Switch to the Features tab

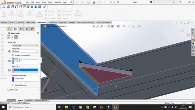[4, 22]
